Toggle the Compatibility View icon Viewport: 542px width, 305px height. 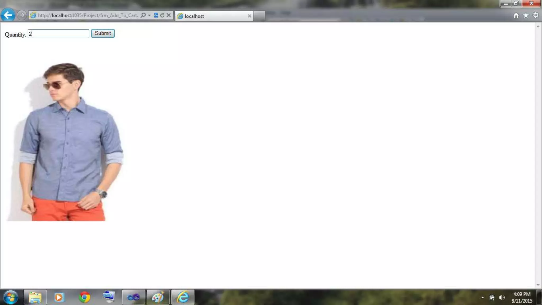point(156,15)
